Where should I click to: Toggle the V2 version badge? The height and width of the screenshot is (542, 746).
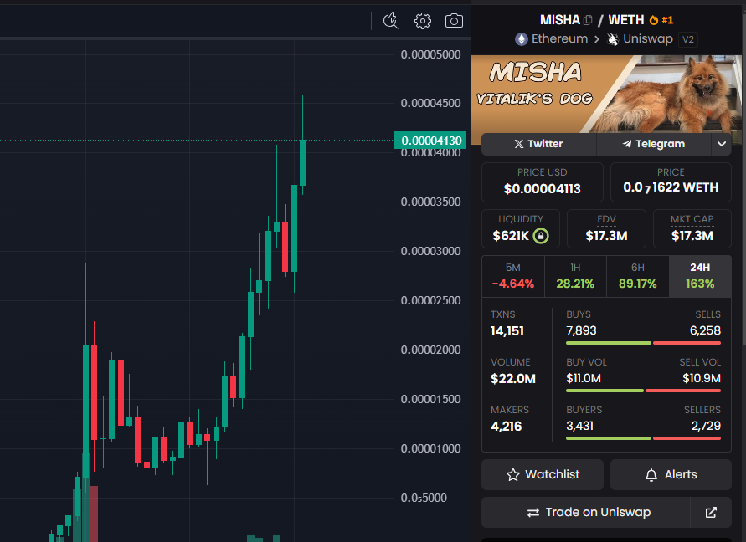687,38
